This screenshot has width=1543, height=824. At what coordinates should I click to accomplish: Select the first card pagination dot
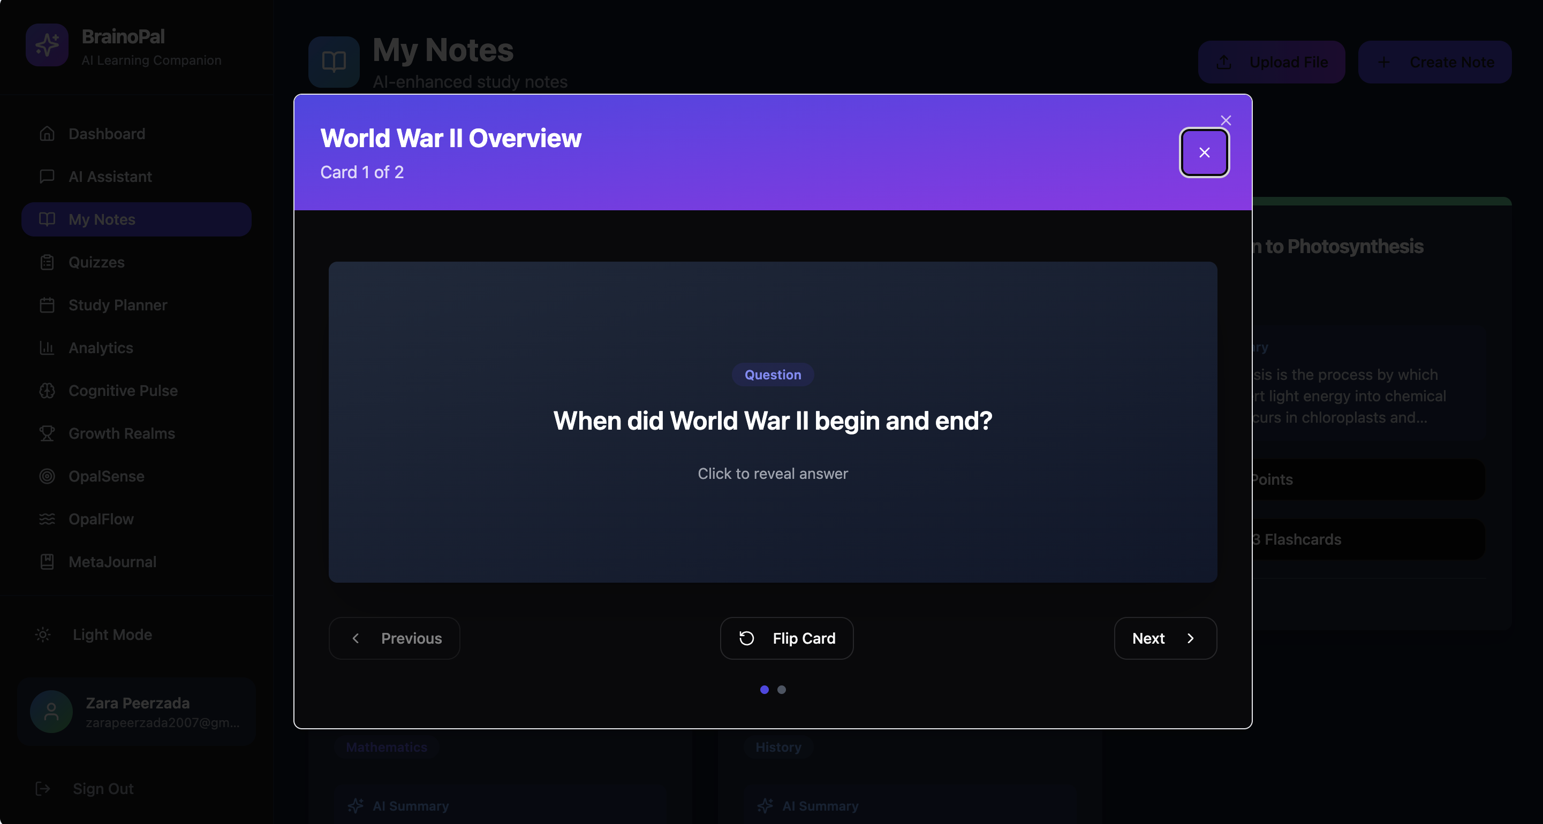pos(765,690)
